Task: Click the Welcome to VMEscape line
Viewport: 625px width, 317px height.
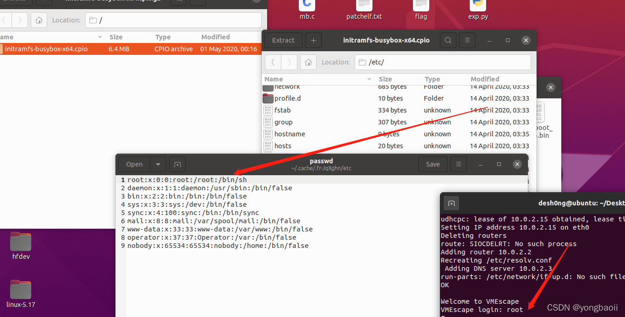Action: click(x=480, y=301)
